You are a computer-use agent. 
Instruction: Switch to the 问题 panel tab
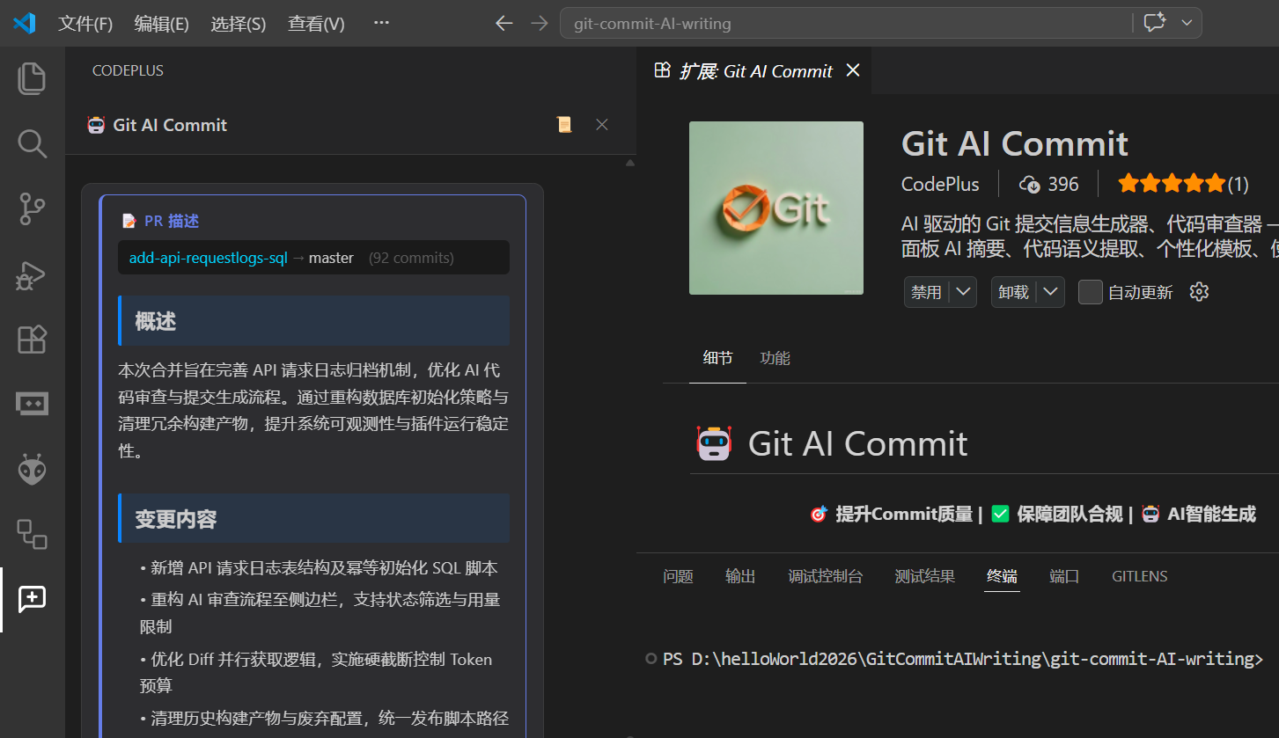click(678, 576)
